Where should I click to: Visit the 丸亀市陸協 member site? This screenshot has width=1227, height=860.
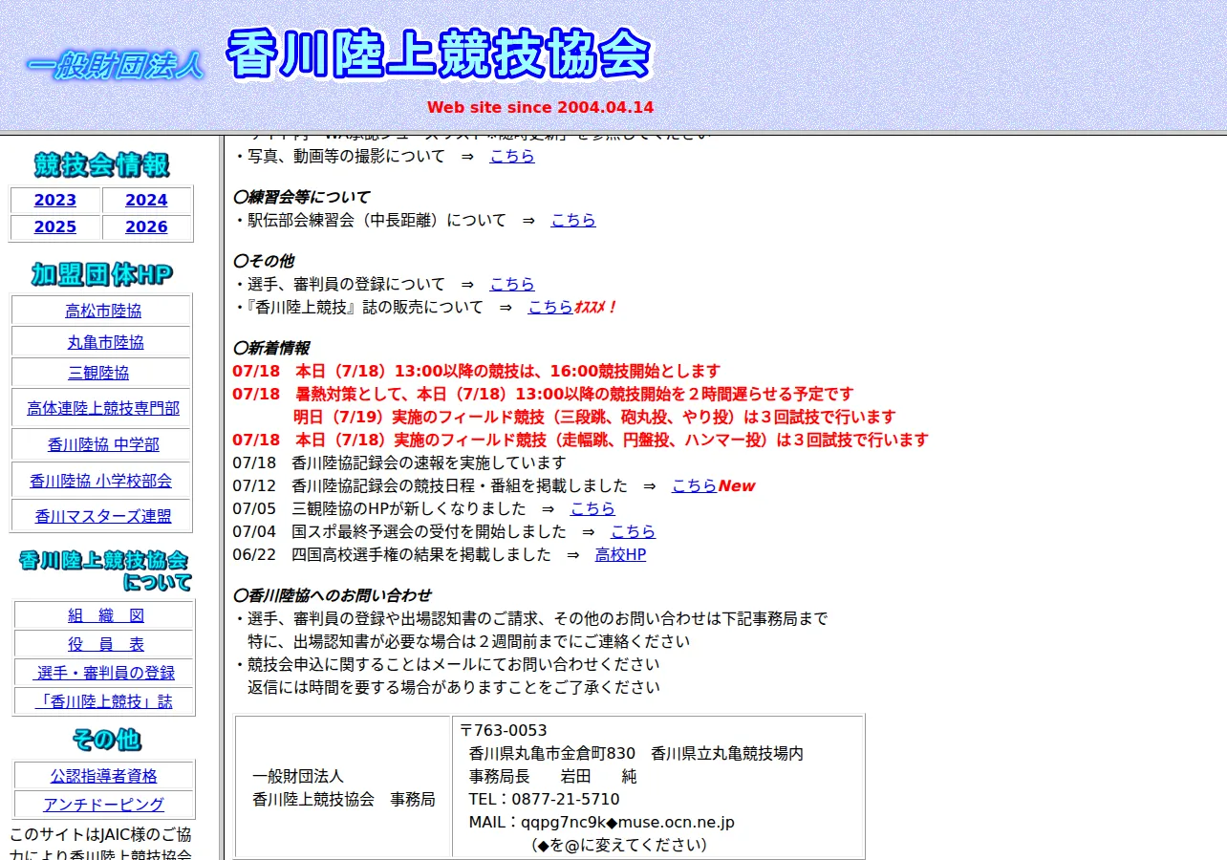pos(105,342)
